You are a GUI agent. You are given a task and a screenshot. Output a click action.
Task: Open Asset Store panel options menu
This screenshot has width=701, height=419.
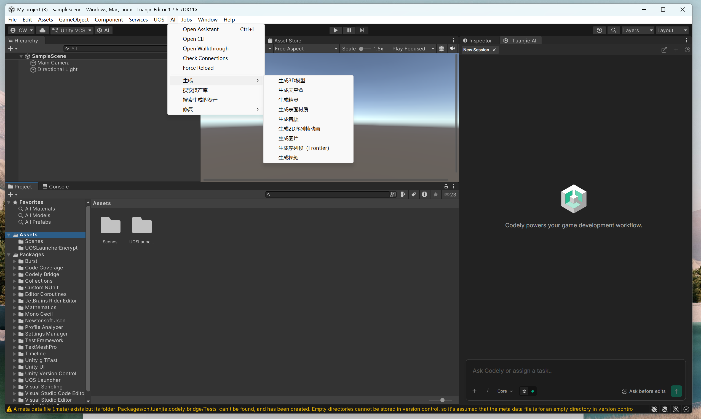point(453,40)
